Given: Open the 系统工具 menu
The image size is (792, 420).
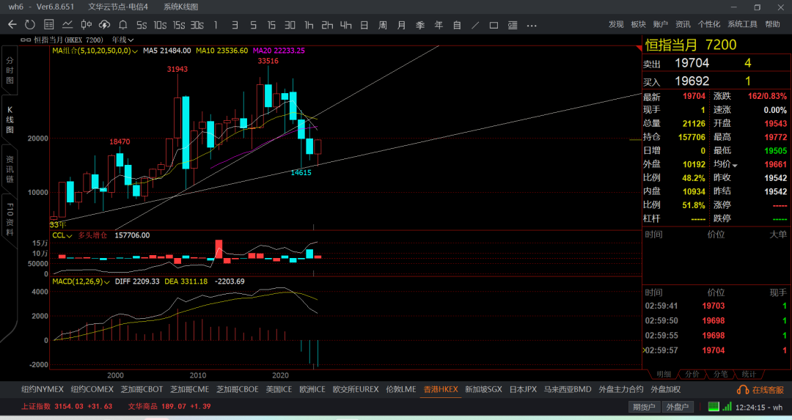Looking at the screenshot, I should tap(742, 24).
